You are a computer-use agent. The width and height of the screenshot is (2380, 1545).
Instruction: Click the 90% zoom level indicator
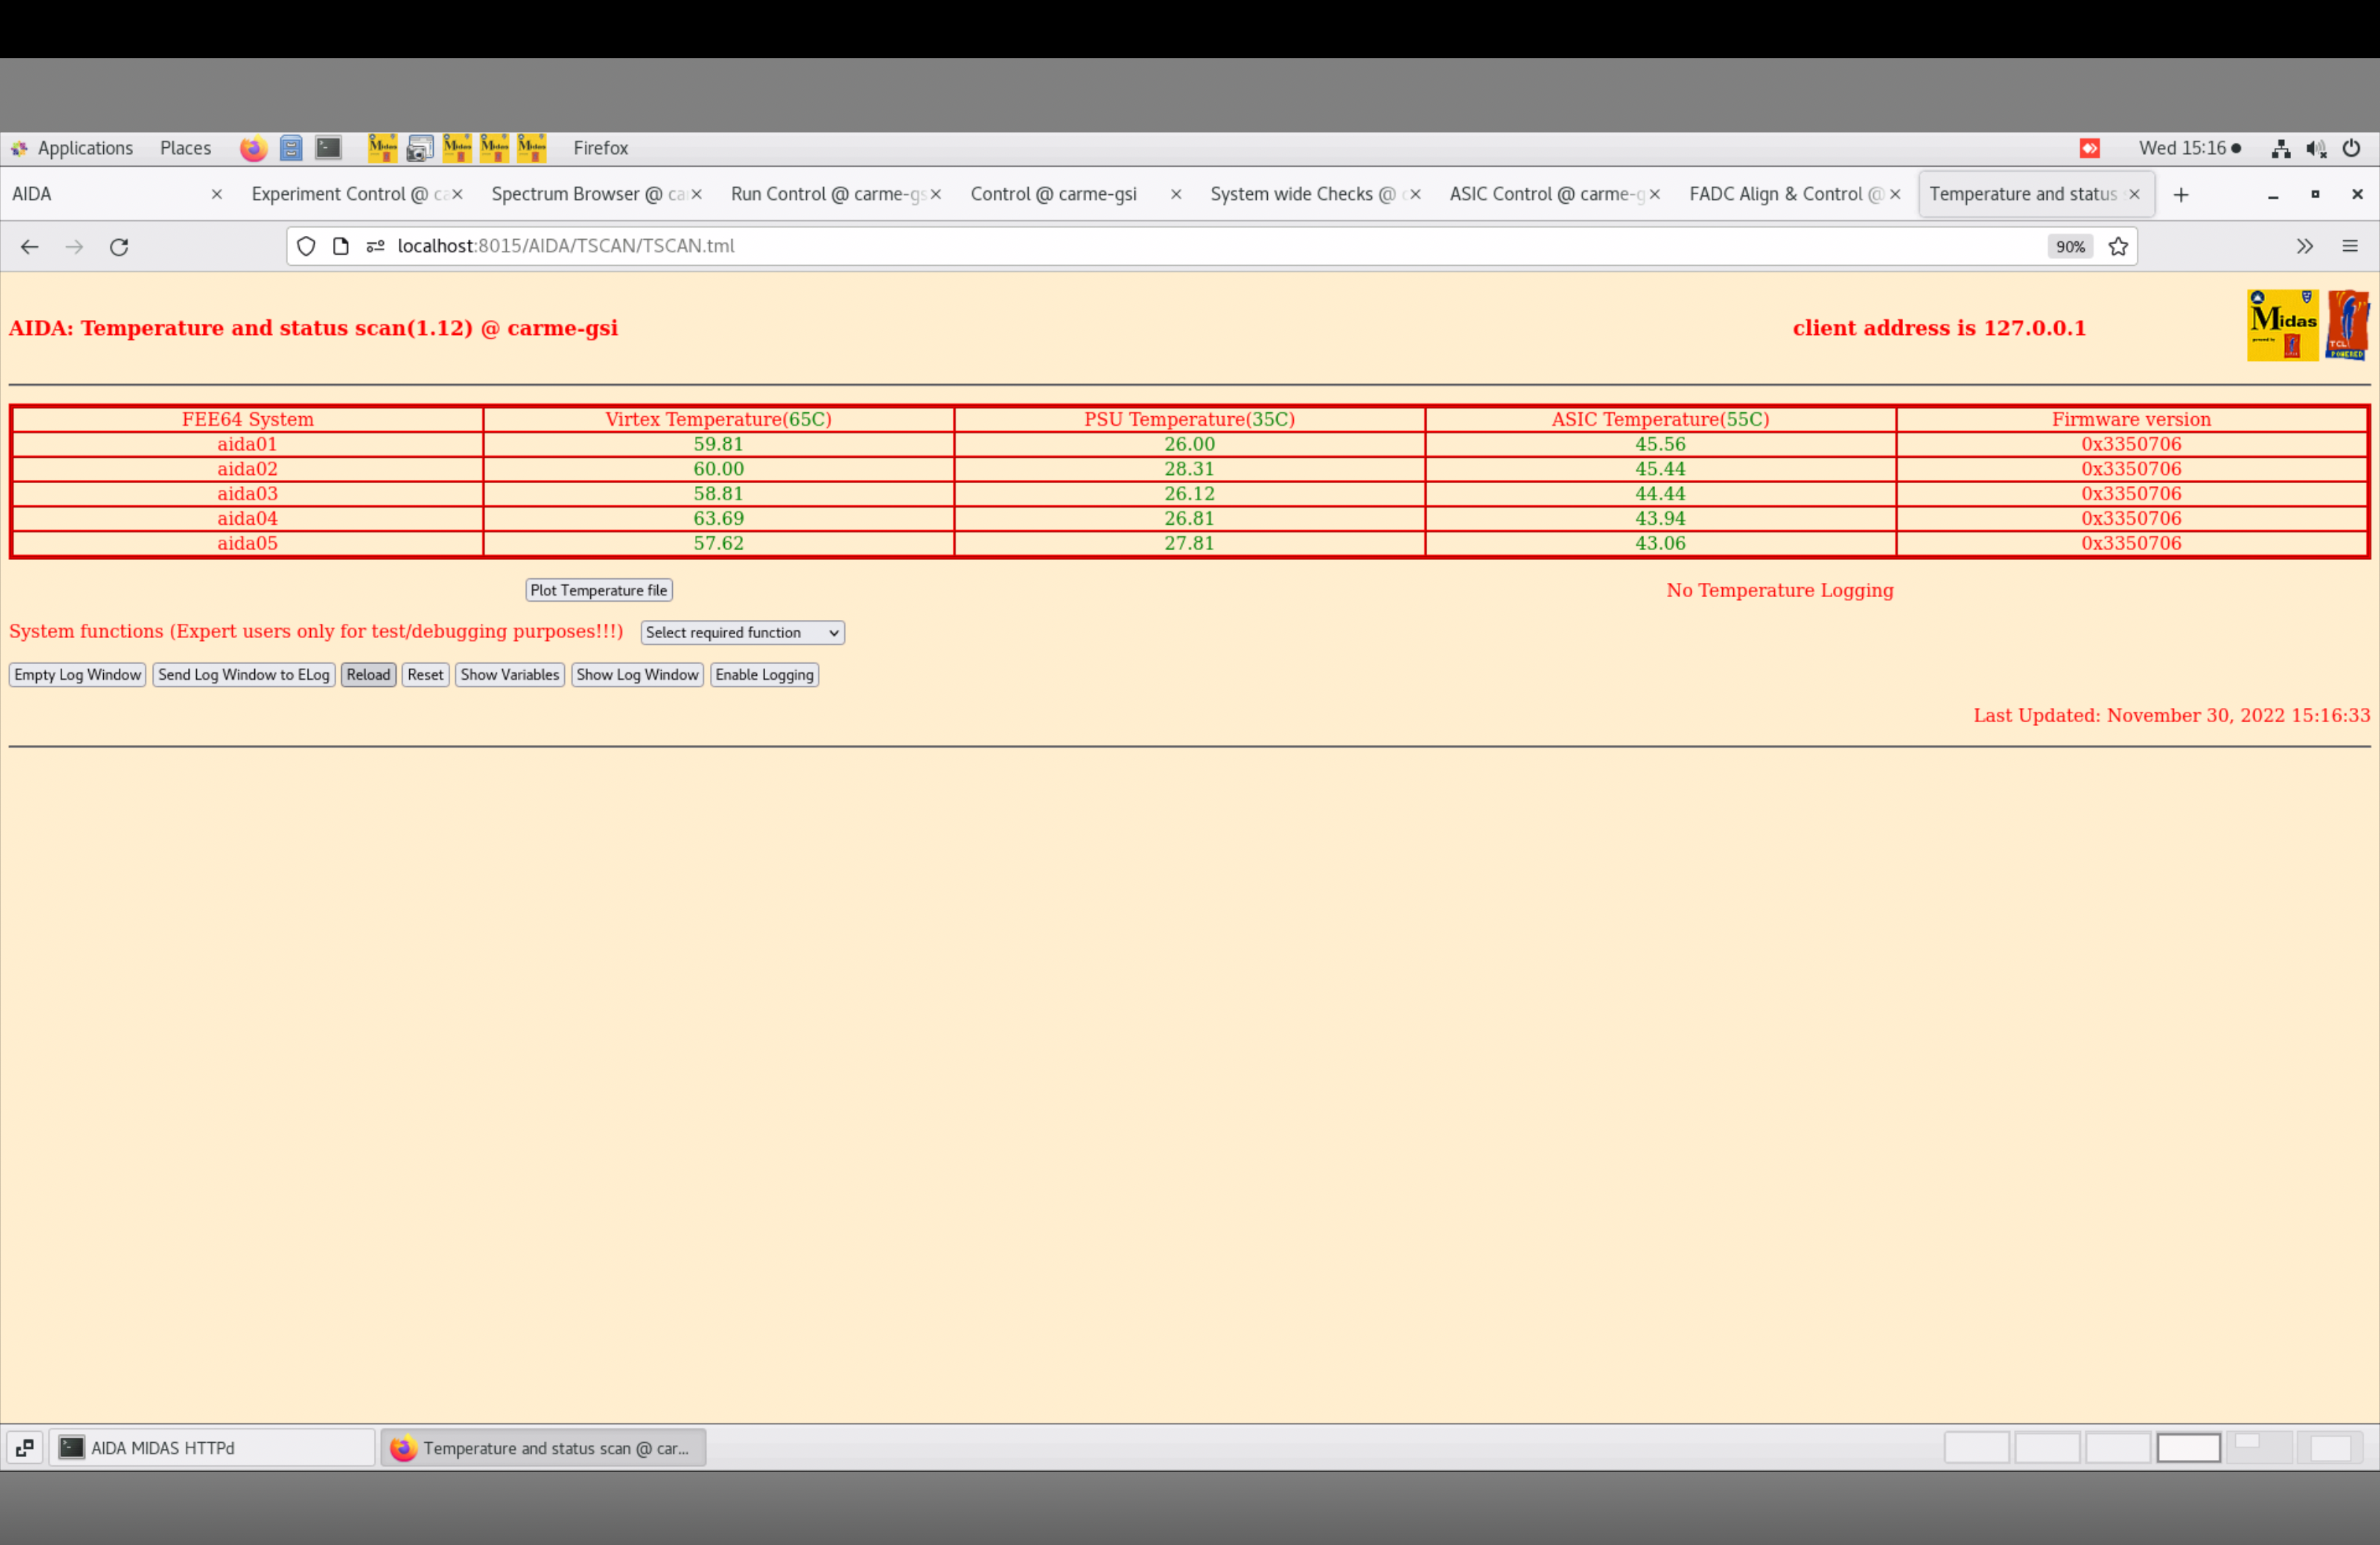(2069, 247)
